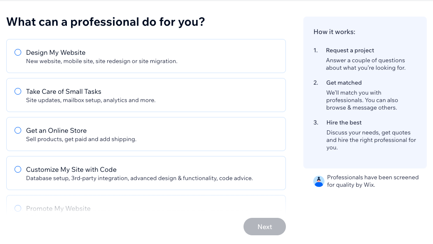Choose the Get an Online Store radio button
Screen dimensions: 433x244
pos(18,130)
